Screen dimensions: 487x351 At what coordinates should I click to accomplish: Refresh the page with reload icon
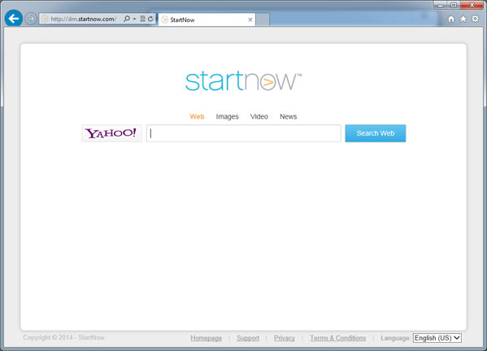tap(150, 19)
